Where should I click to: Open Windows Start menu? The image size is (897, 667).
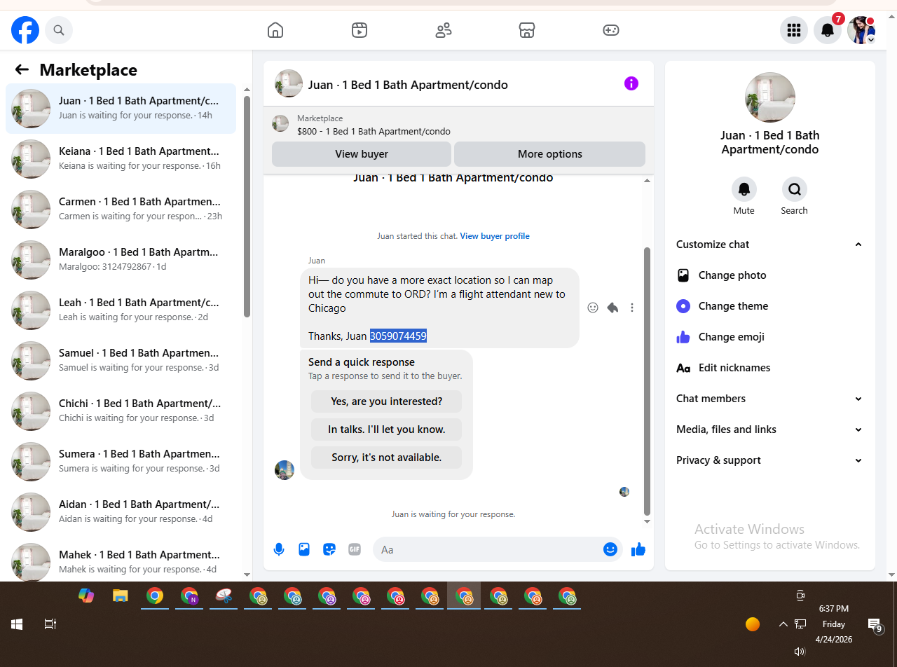click(17, 624)
